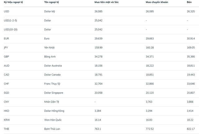Click the EUR selling rate 30,914
This screenshot has height=134, width=199.
coord(191,39)
